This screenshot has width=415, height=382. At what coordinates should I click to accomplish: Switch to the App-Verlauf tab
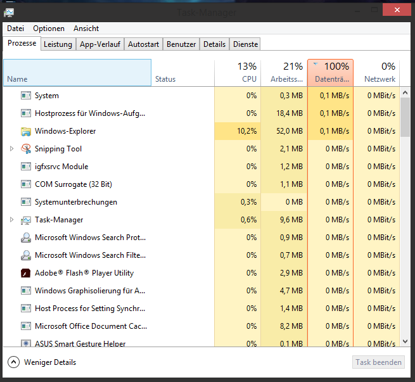(x=100, y=44)
